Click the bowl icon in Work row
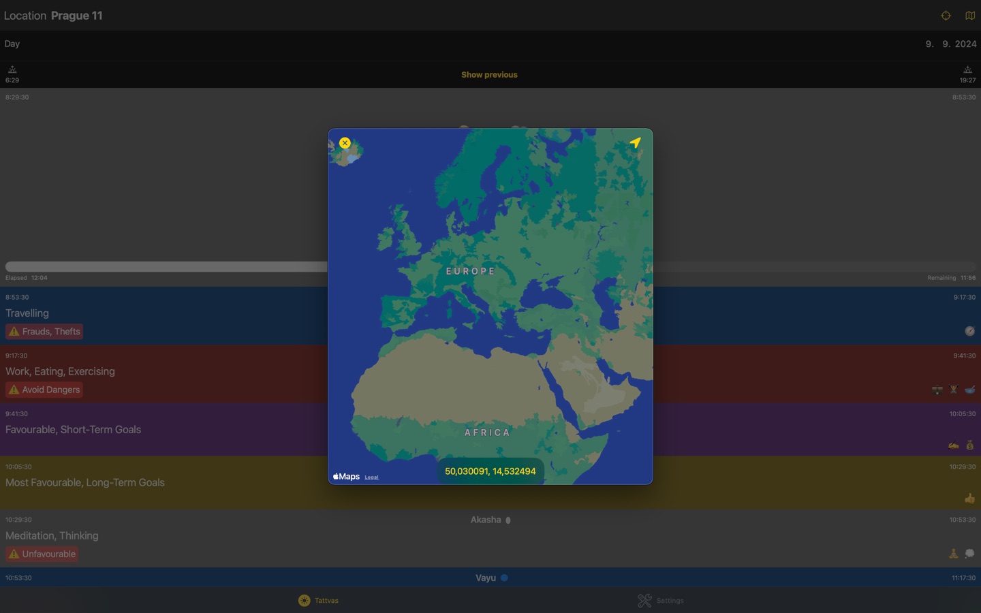 tap(969, 390)
